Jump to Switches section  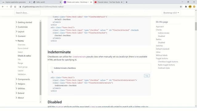159,46
